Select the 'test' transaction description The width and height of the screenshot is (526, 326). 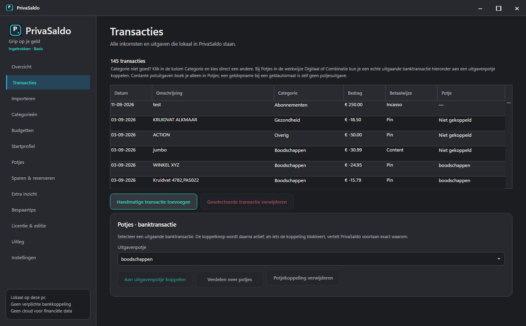point(157,105)
